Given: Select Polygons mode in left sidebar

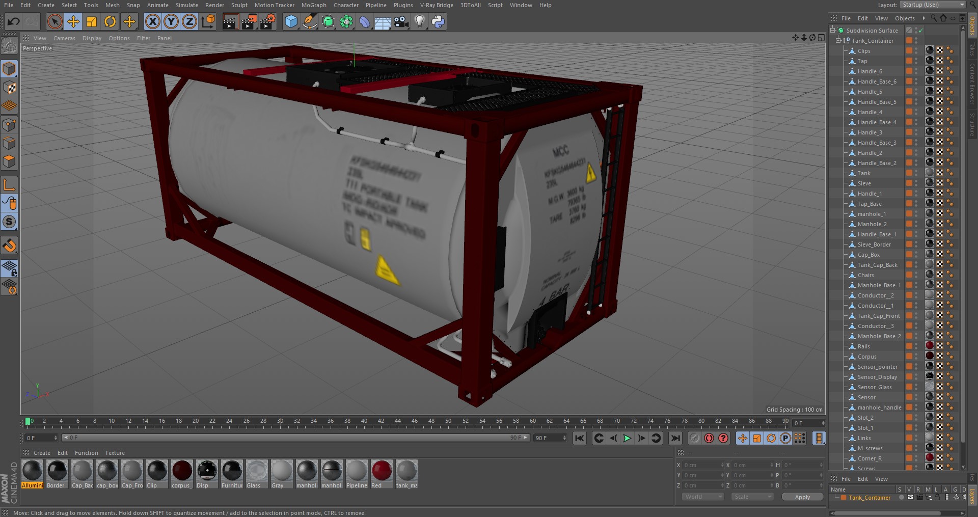Looking at the screenshot, I should point(9,162).
